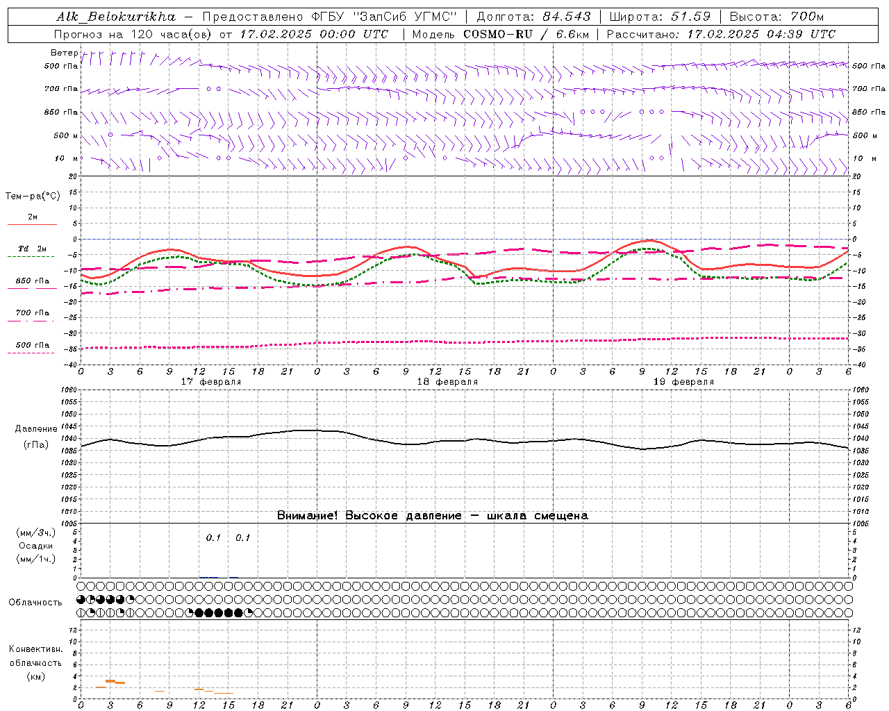Click the black sea-level pressure curve
This screenshot has height=711, width=889.
[464, 440]
